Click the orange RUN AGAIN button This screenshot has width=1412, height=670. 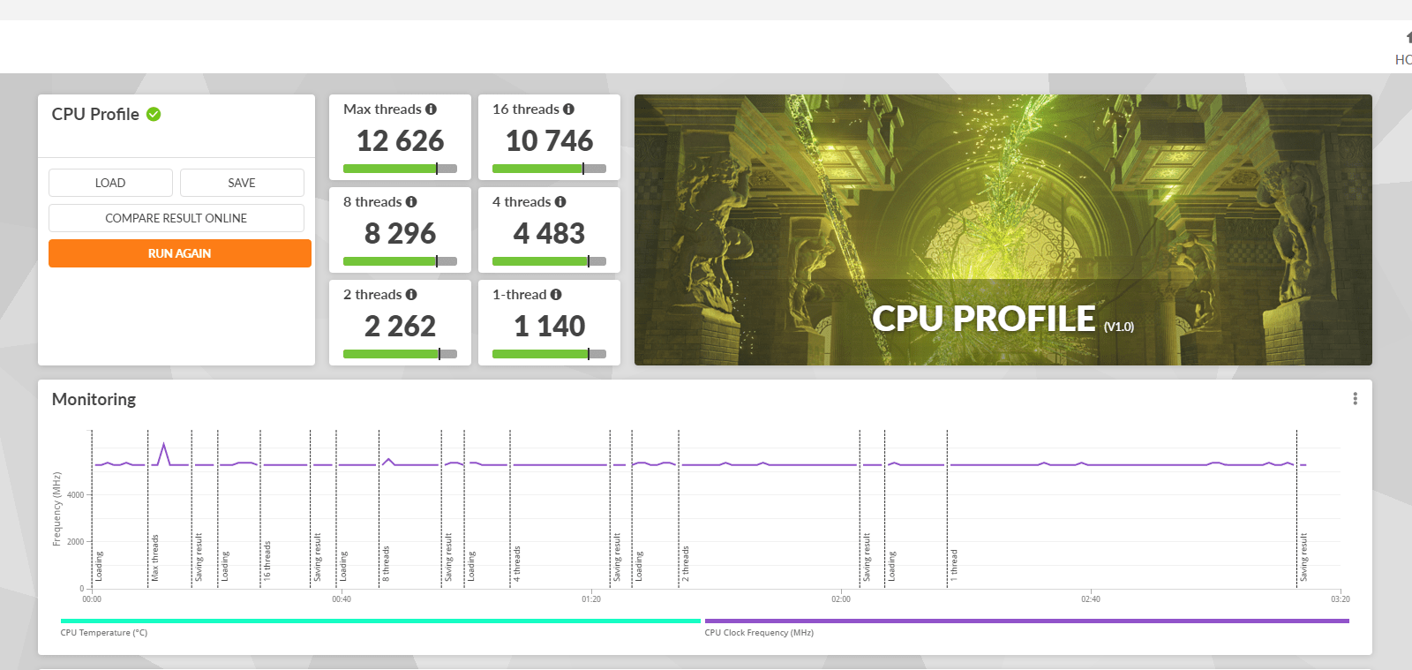point(180,253)
